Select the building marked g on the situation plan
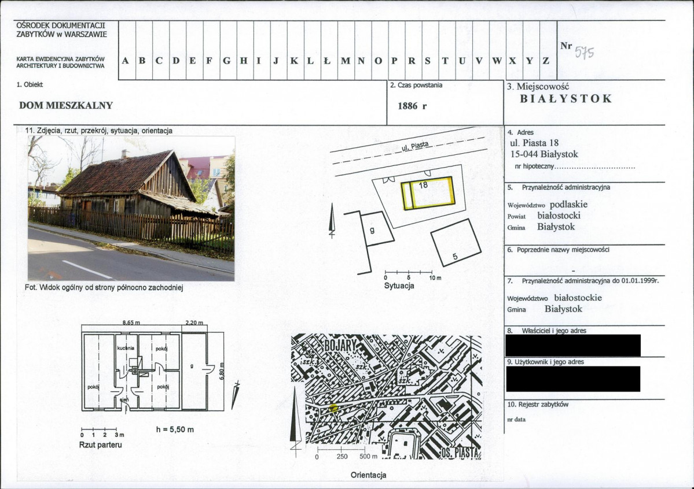Image resolution: width=694 pixels, height=489 pixels. click(376, 230)
